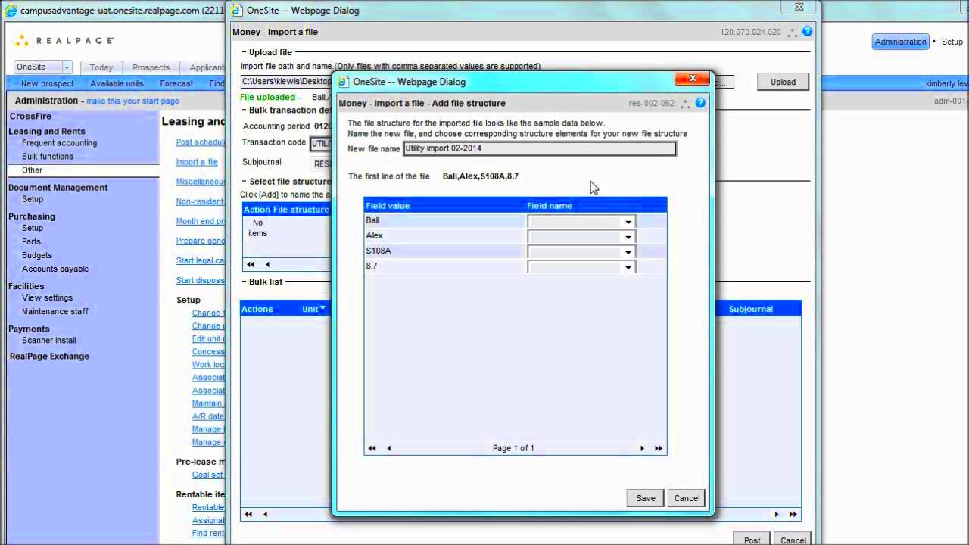This screenshot has width=969, height=545.
Task: Click the browser page icon beside campusadvantage URL
Action: (x=11, y=11)
